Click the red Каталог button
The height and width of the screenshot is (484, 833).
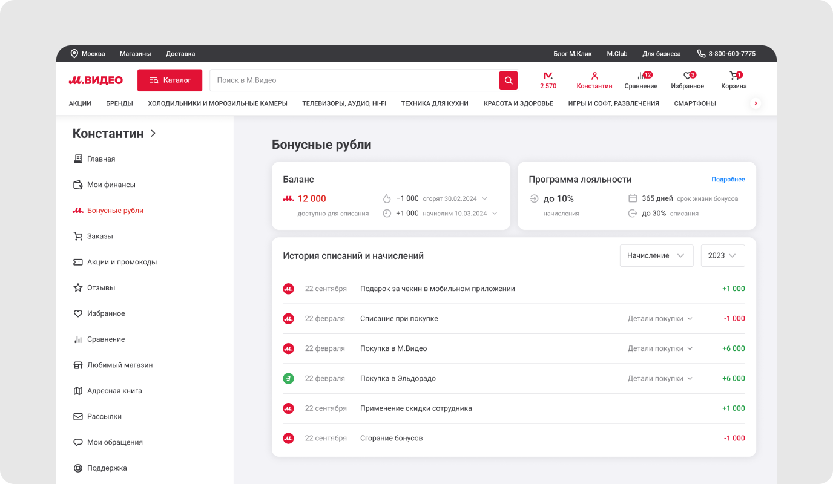[170, 80]
